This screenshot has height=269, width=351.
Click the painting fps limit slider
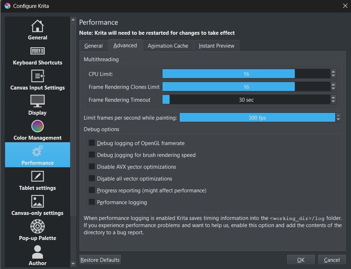[257, 117]
